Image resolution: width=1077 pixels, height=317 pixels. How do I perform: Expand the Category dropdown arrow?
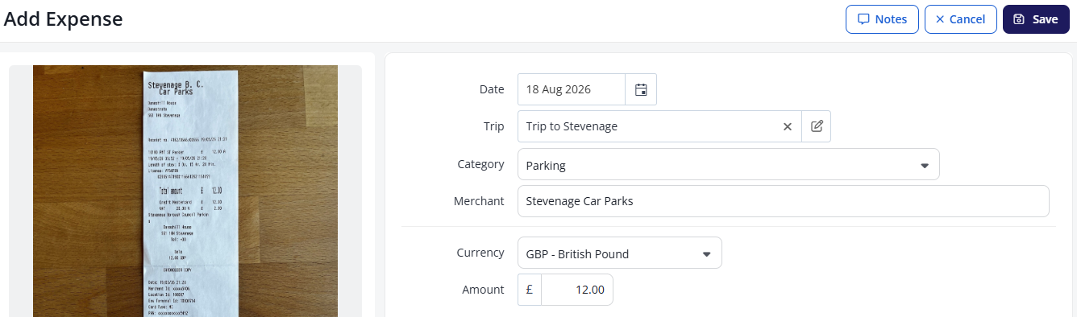[925, 166]
